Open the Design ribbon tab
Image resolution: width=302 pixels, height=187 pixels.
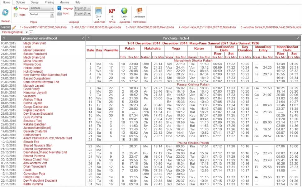click(x=35, y=2)
